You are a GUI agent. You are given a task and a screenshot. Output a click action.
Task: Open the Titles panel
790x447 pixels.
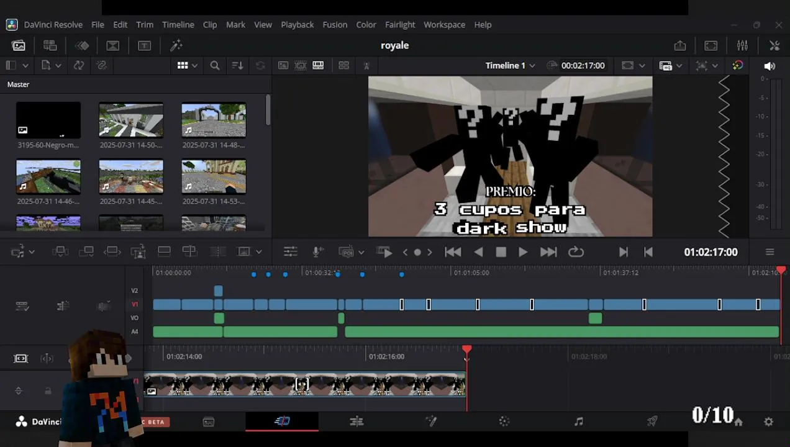(x=144, y=45)
